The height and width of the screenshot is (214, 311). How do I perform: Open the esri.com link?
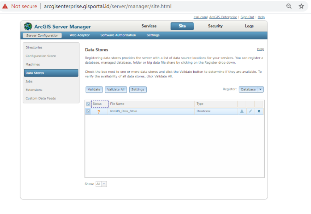click(x=200, y=17)
